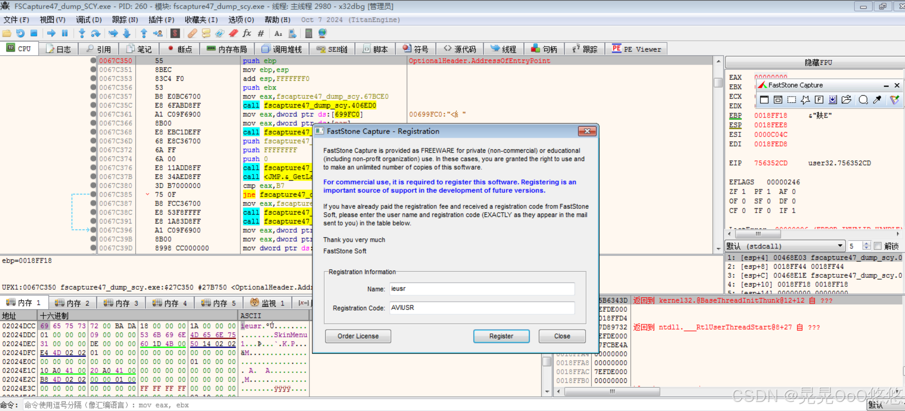Click FastStone open file in editor icon
Viewport: 905px width, 411px height.
(x=846, y=99)
